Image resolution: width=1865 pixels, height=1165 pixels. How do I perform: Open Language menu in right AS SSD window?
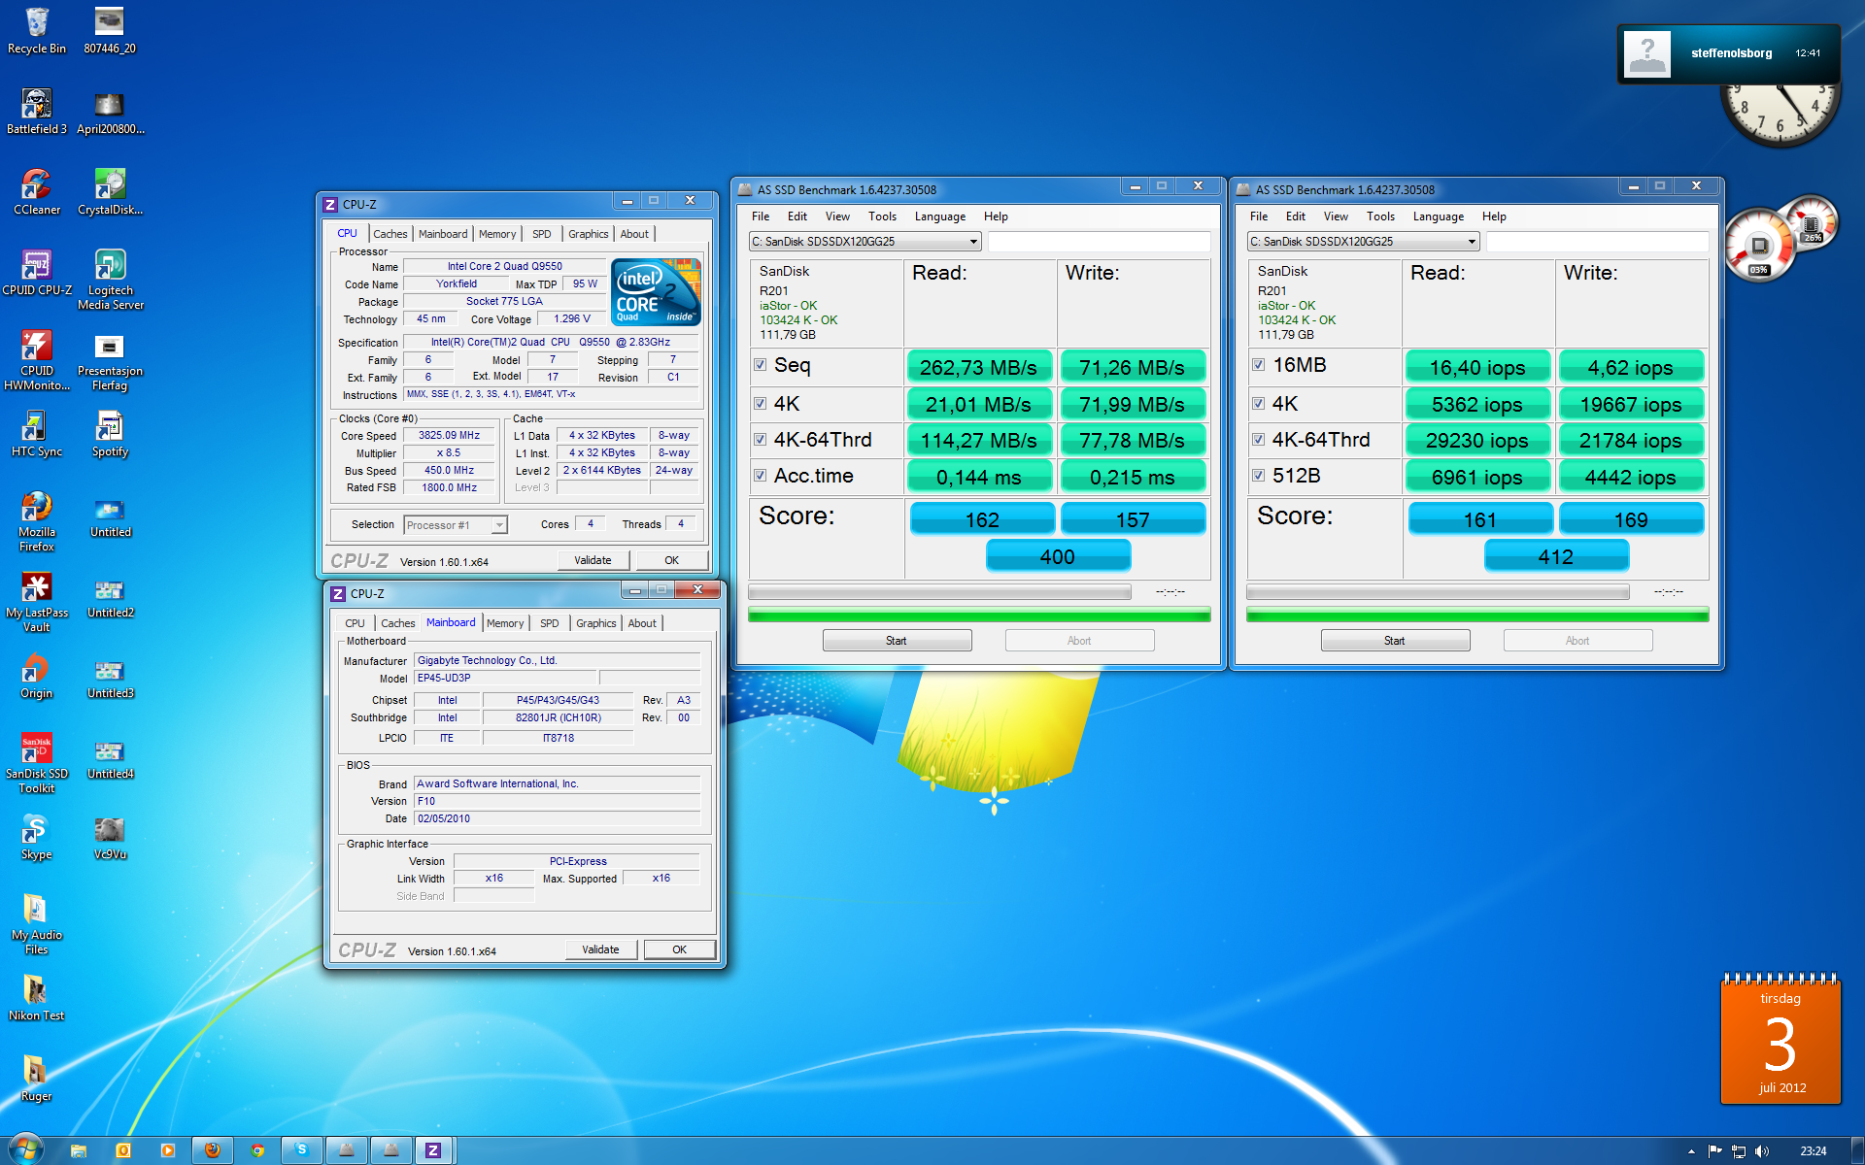pos(1438,216)
